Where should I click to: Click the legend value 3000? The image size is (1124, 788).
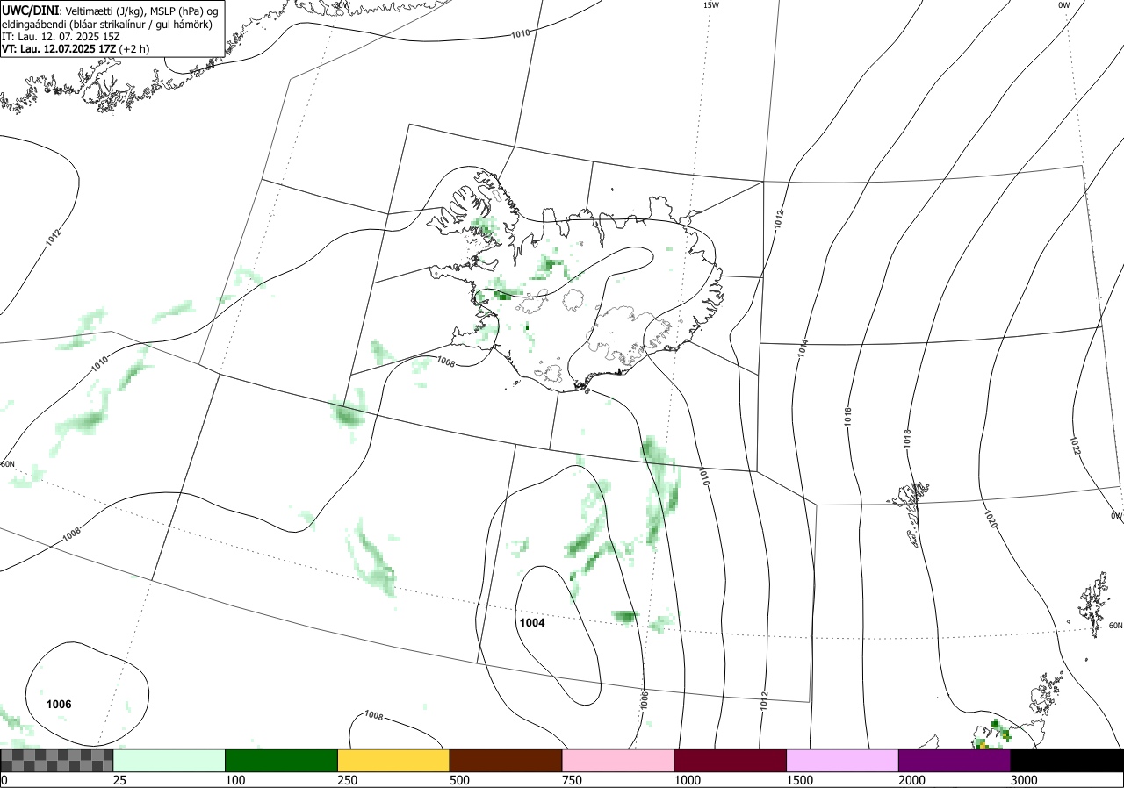tap(1023, 780)
